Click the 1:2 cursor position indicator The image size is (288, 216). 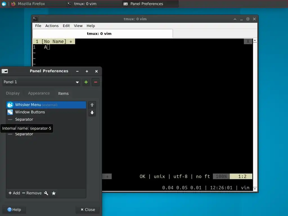[241, 177]
